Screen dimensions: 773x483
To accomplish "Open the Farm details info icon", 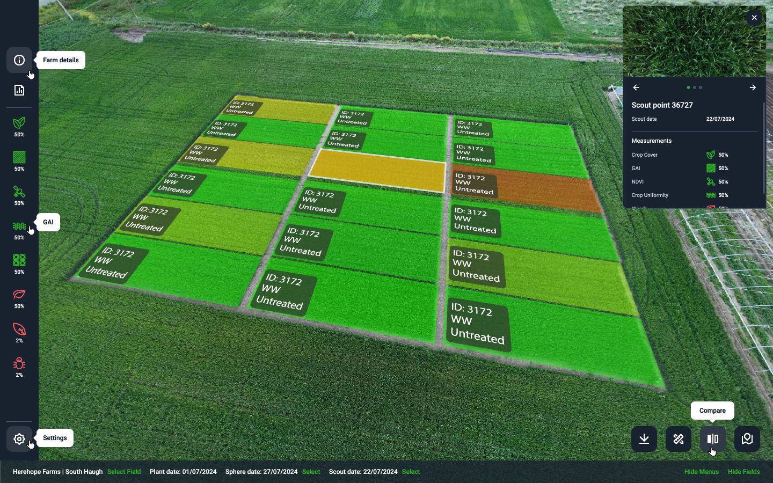I will [x=19, y=60].
